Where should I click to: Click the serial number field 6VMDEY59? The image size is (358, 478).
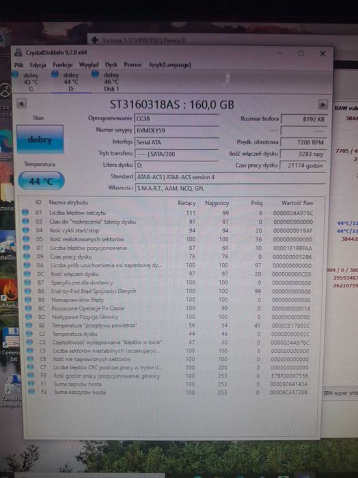176,131
